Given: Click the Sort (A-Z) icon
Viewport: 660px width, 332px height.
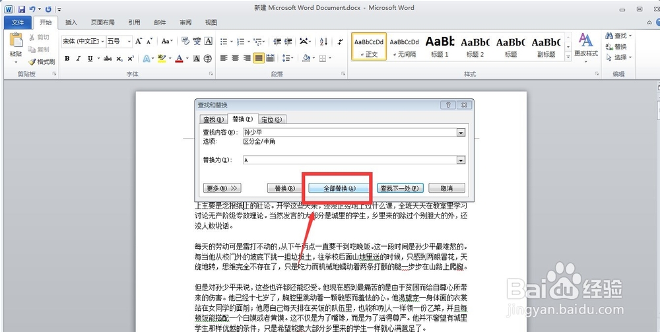Looking at the screenshot, I should [x=323, y=41].
